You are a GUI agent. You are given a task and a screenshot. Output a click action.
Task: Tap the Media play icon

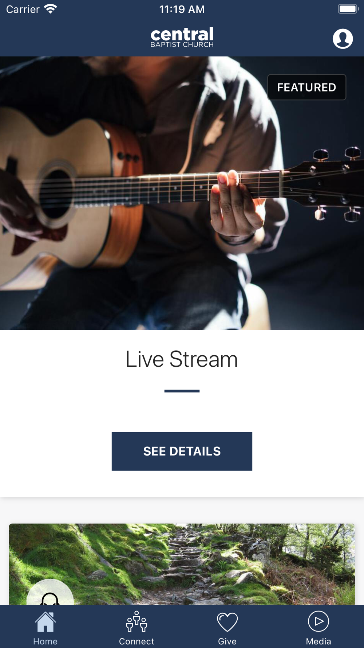pos(318,621)
